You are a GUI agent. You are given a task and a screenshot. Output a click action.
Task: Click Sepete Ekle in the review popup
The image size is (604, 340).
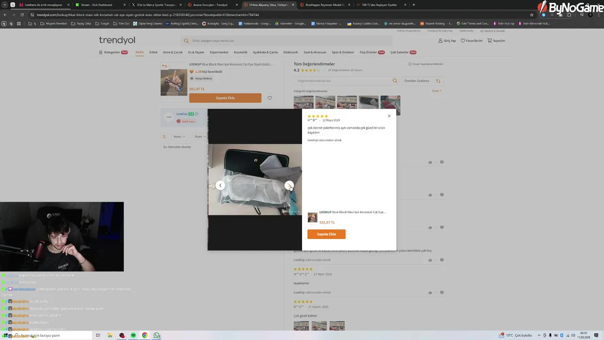click(327, 234)
